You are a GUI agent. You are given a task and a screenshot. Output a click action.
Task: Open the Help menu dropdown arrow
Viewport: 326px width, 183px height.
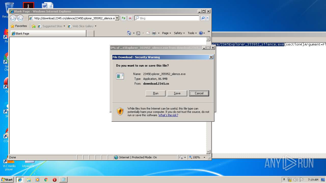click(x=204, y=33)
